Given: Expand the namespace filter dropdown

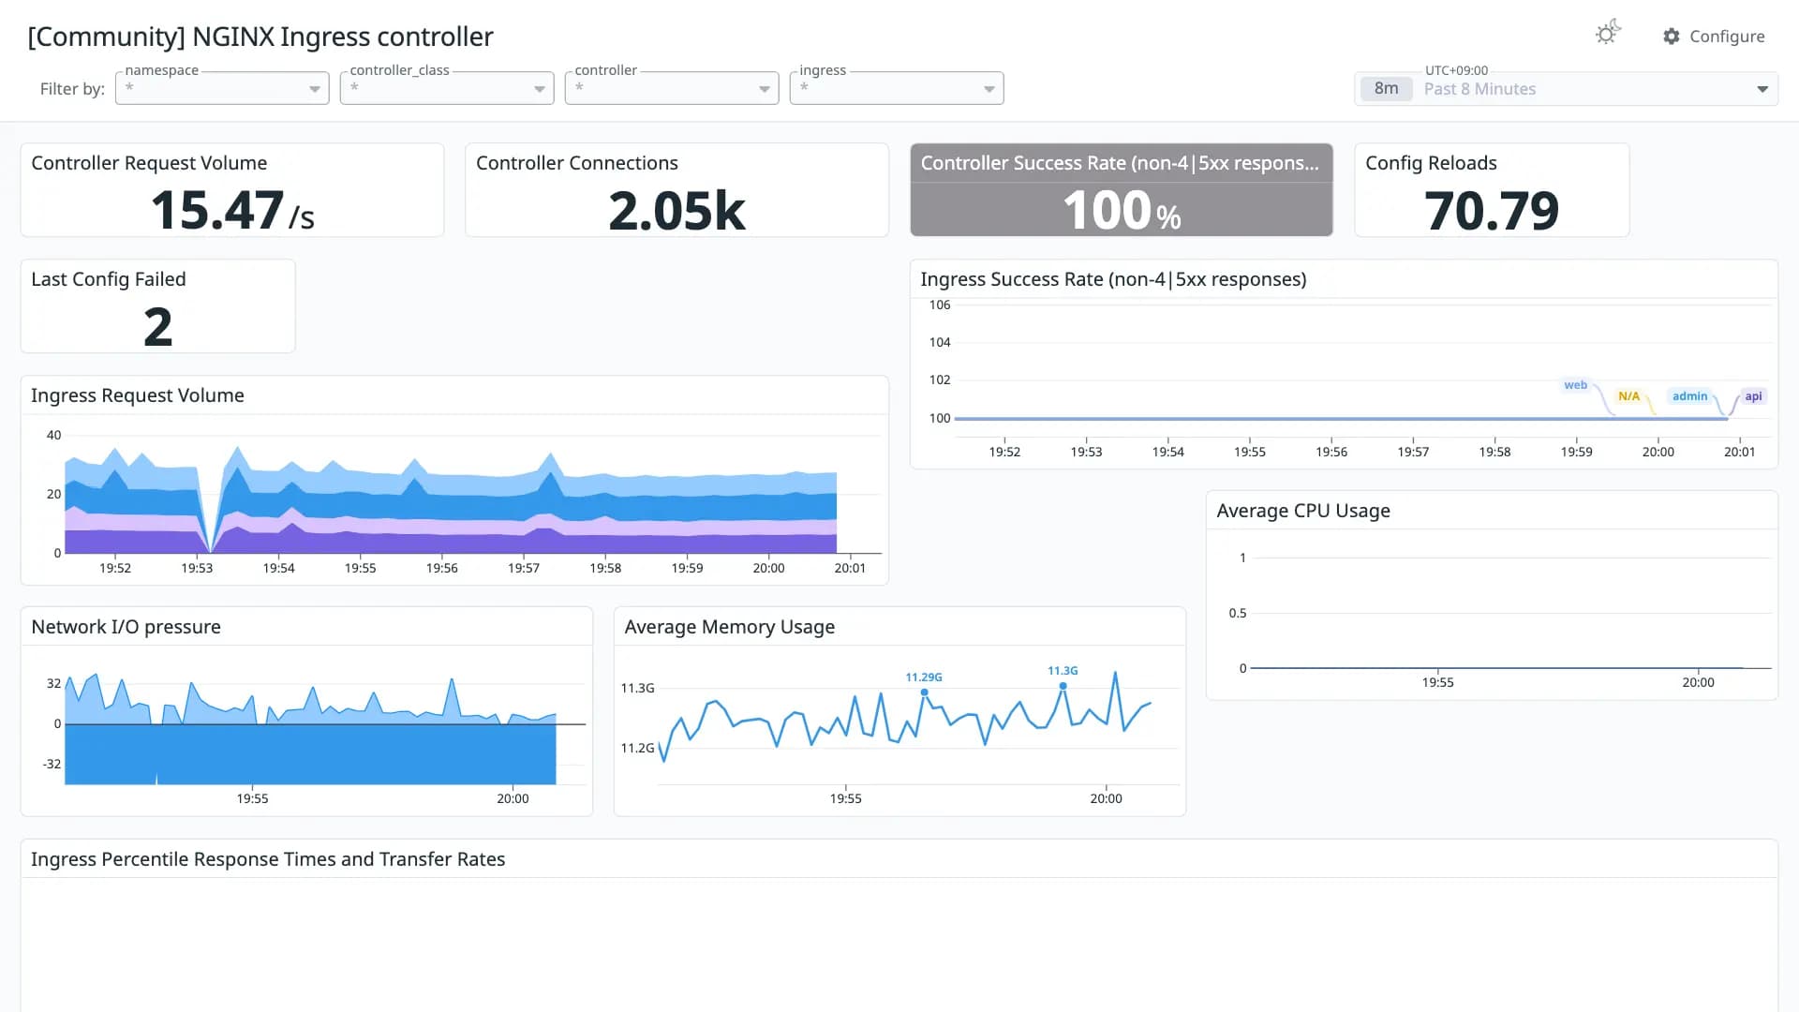Looking at the screenshot, I should pyautogui.click(x=222, y=88).
